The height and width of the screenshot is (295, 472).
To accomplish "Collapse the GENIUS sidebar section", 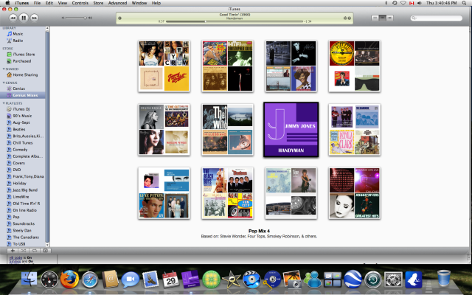I will (x=4, y=83).
